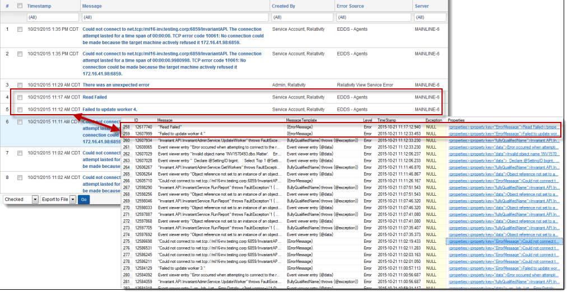Select the checkbox for row 3 unexpected error

(x=20, y=84)
